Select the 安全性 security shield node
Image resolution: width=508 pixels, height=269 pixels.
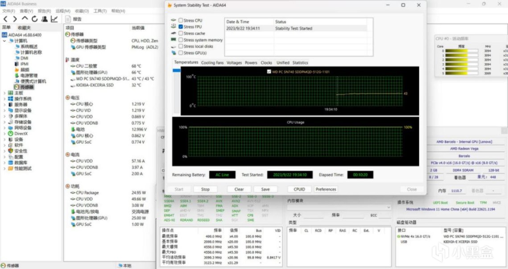coord(18,151)
